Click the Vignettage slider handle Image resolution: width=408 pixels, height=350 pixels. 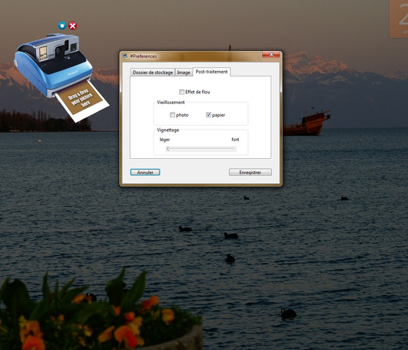point(168,149)
